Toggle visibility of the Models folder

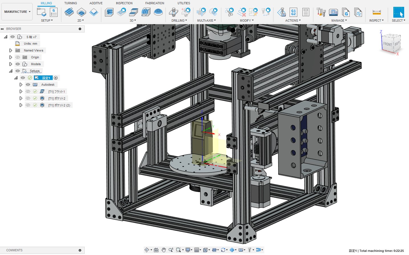tap(18, 64)
